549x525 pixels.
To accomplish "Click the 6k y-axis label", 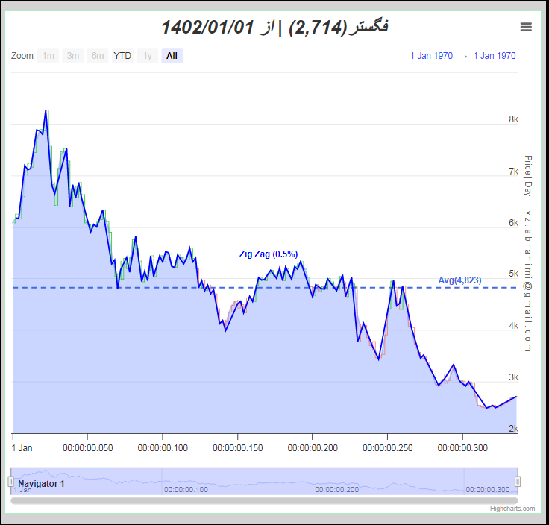I will (514, 223).
